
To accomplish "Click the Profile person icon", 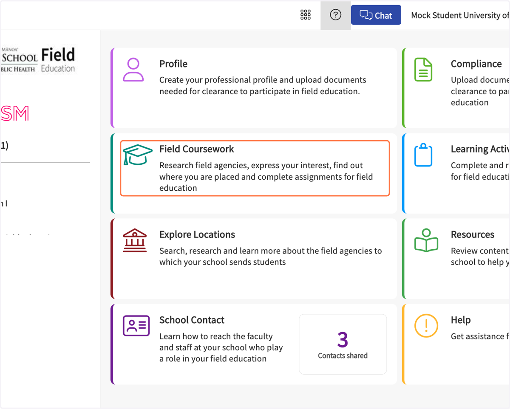I will coord(133,70).
